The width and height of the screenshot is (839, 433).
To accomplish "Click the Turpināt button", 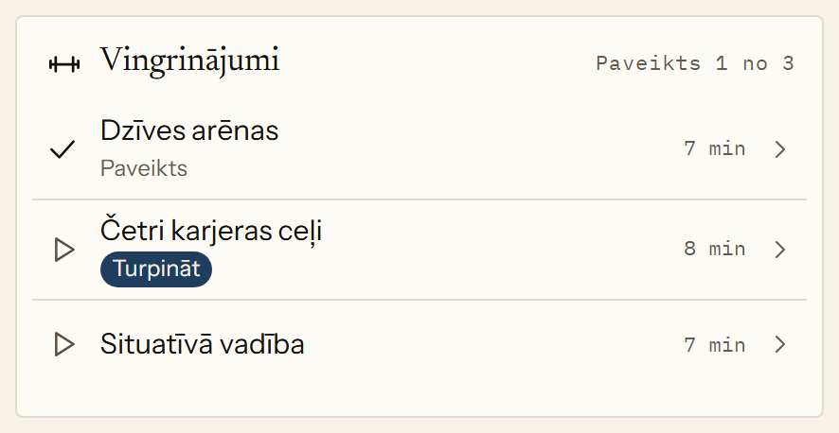I will [156, 269].
